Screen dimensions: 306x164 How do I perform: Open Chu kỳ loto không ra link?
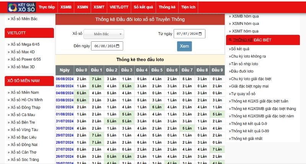point(248,56)
